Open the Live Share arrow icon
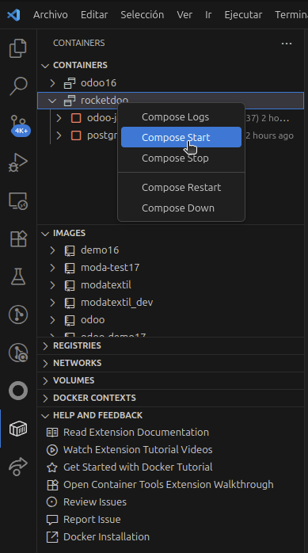The image size is (308, 553). point(18,466)
